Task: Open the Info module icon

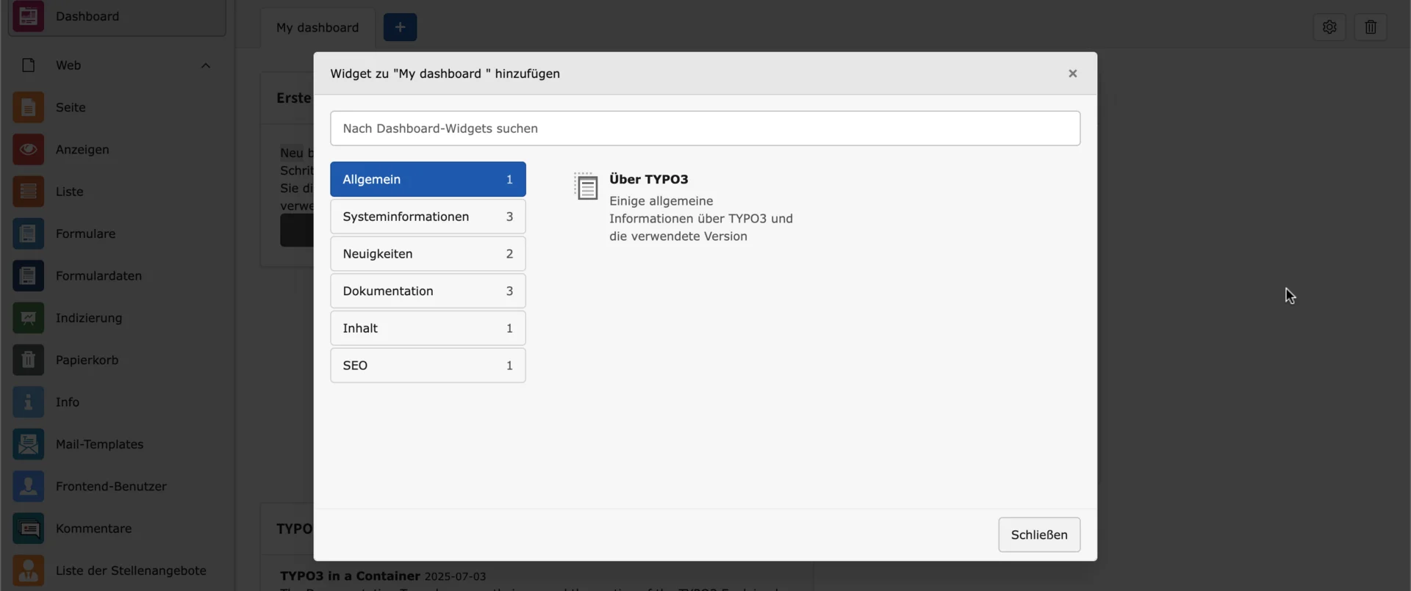Action: (28, 402)
